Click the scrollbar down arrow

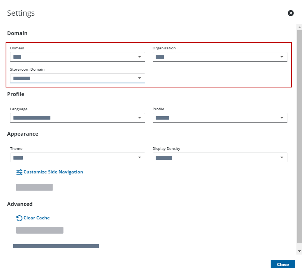click(x=299, y=251)
